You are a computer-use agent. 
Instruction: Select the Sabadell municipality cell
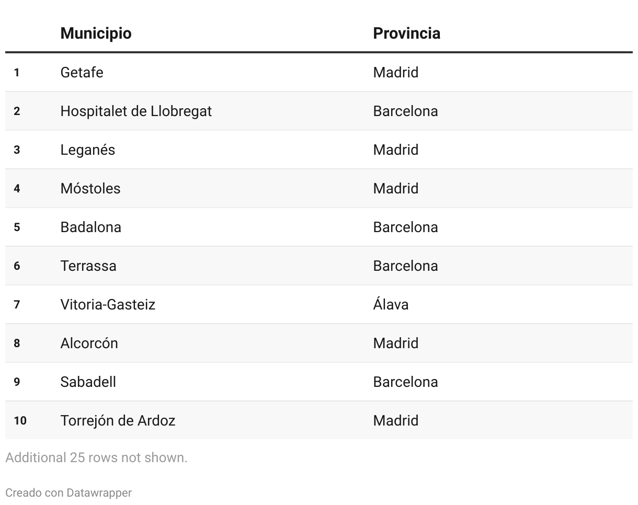88,382
